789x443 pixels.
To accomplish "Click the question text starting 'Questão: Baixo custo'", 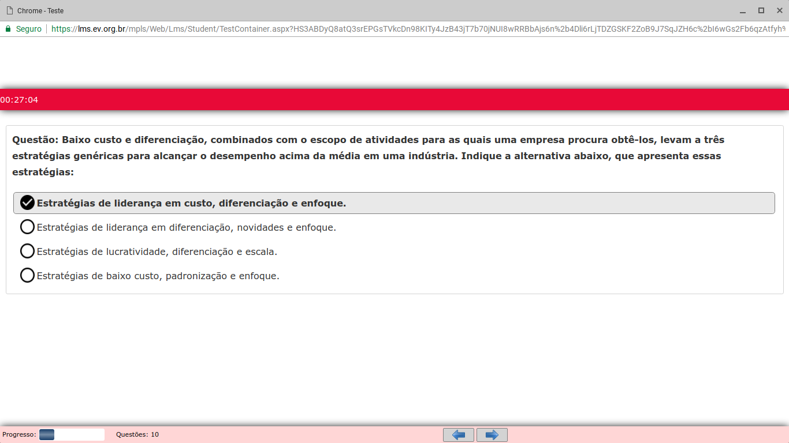I will pos(368,156).
